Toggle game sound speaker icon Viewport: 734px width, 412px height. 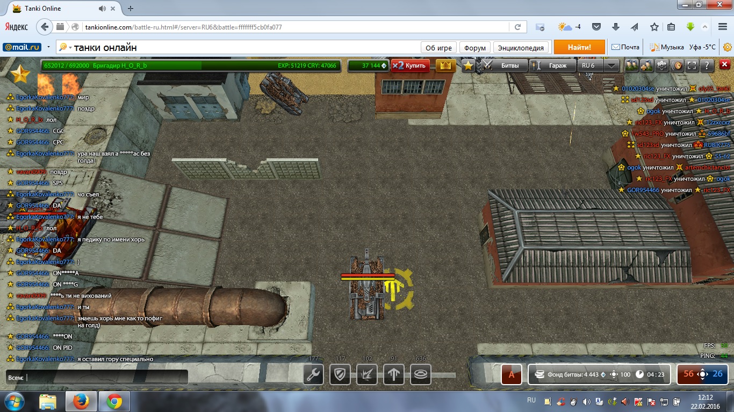click(x=677, y=65)
